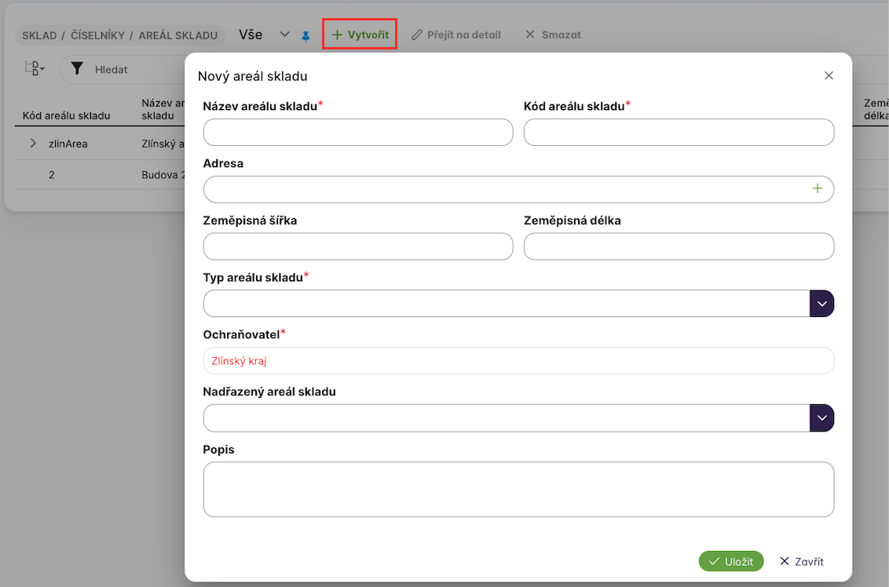
Task: Focus the Název areálu skladu input
Action: click(357, 132)
